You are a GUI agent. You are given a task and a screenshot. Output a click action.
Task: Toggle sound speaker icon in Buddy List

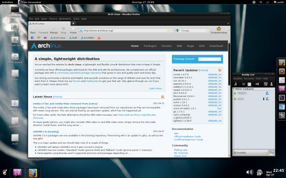[x=257, y=84]
